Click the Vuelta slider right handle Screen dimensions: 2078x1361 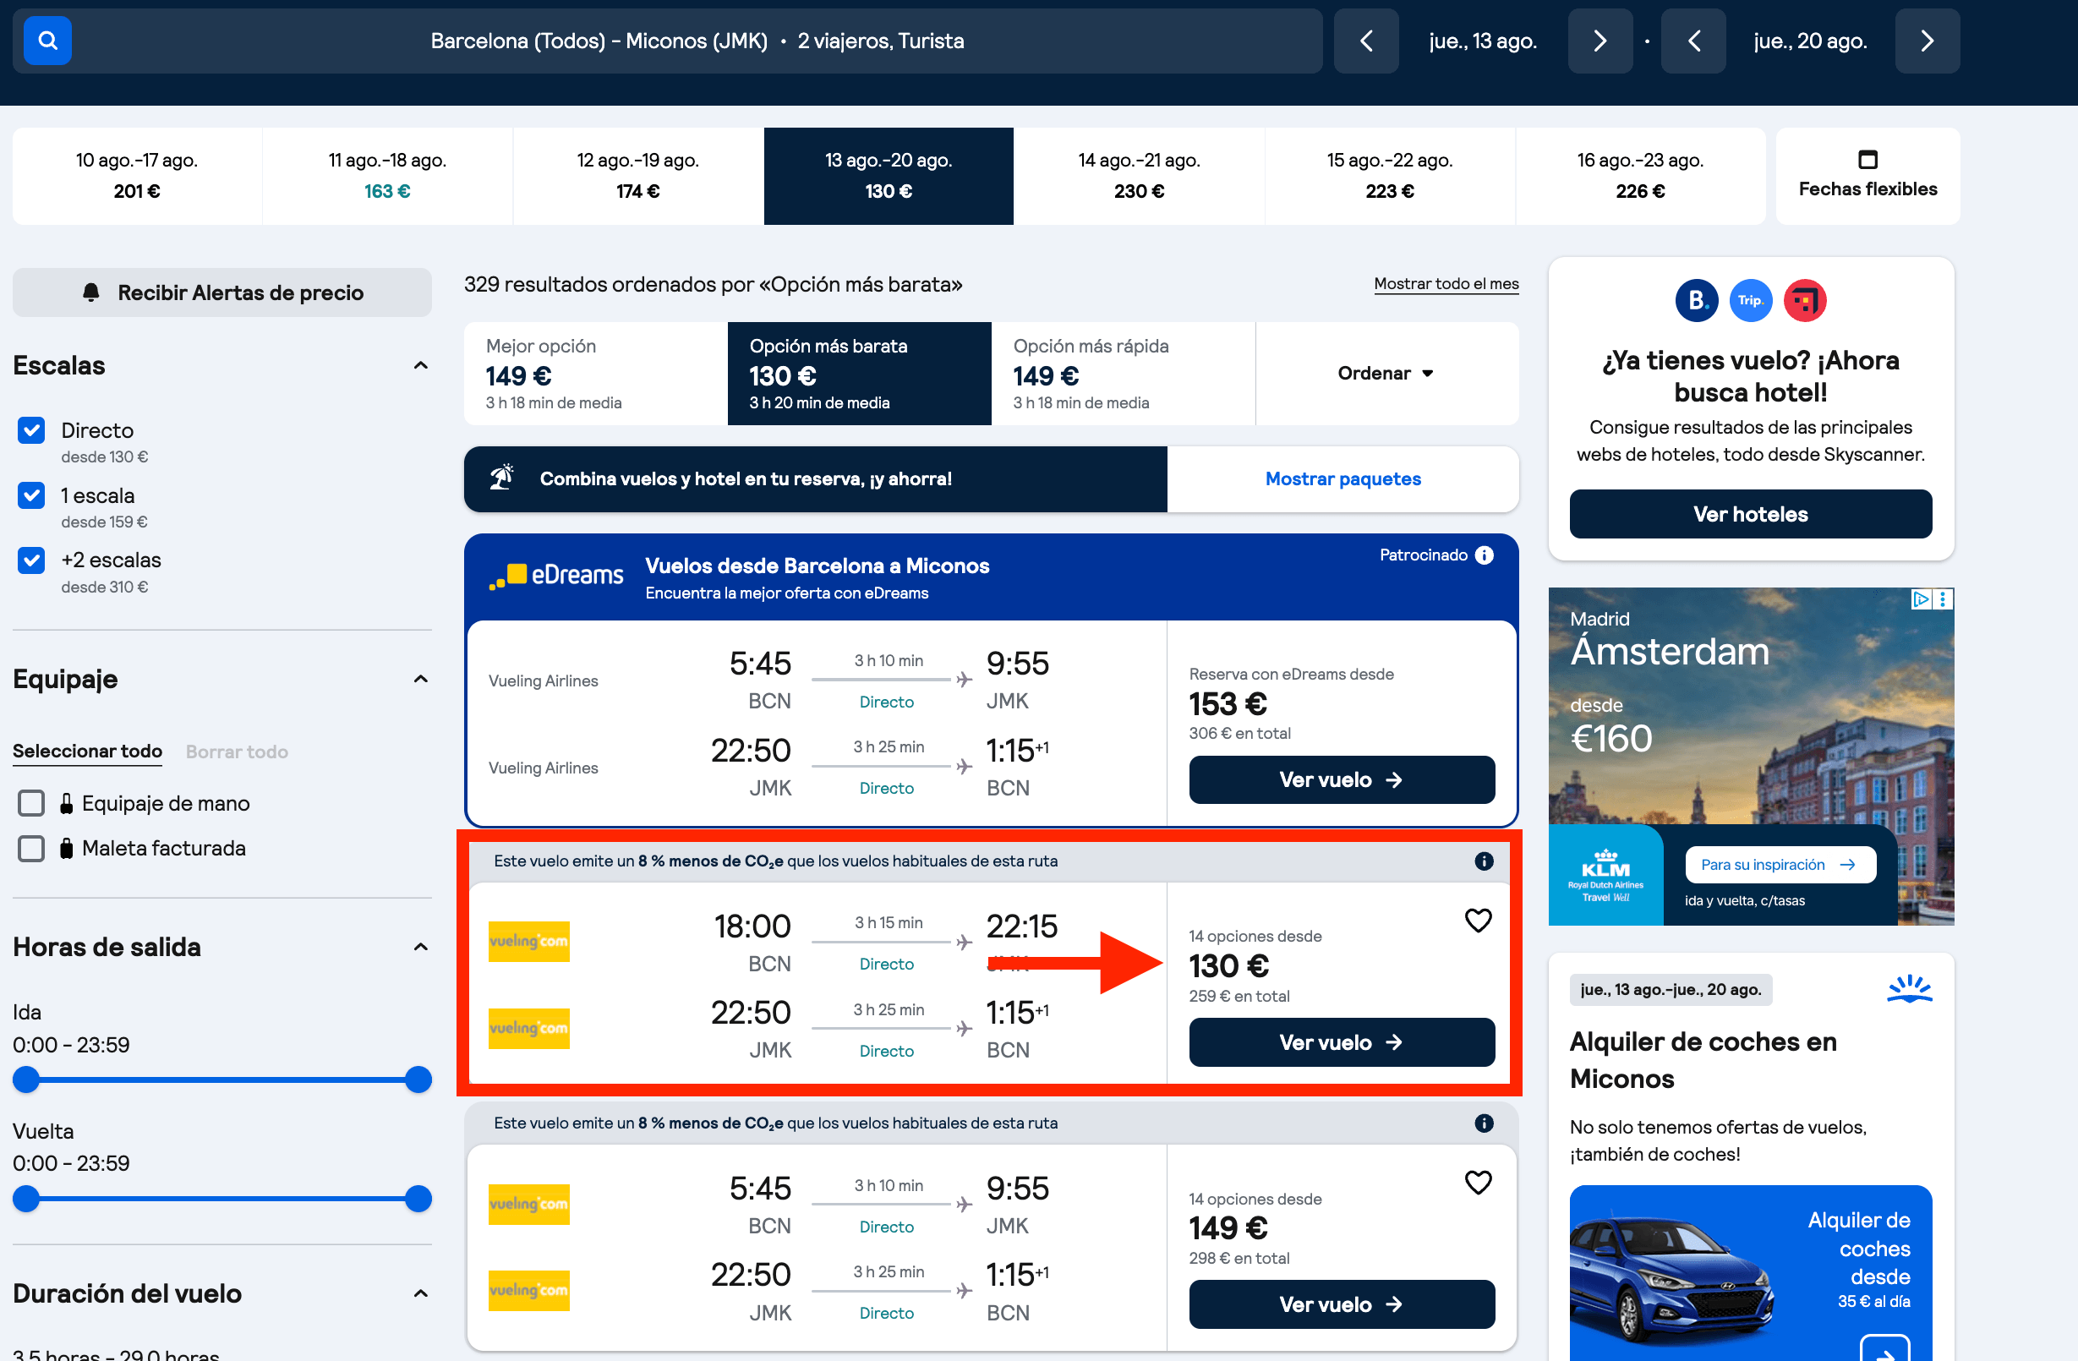point(418,1199)
